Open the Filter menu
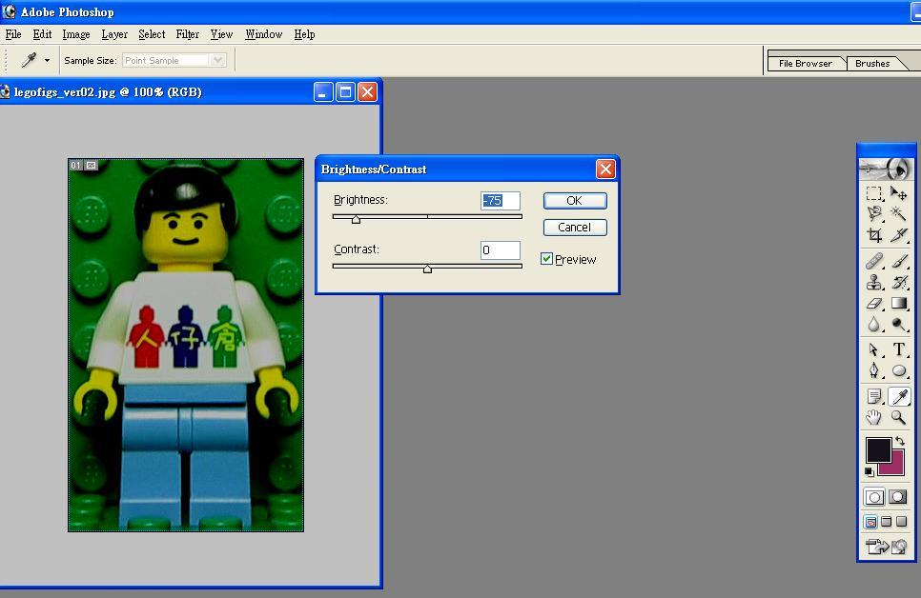The image size is (921, 598). [188, 34]
